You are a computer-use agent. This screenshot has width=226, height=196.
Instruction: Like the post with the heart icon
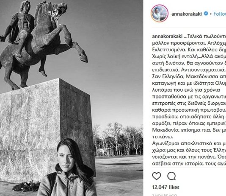coord(157,176)
